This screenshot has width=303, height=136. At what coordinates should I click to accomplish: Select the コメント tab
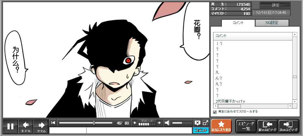coord(238,23)
